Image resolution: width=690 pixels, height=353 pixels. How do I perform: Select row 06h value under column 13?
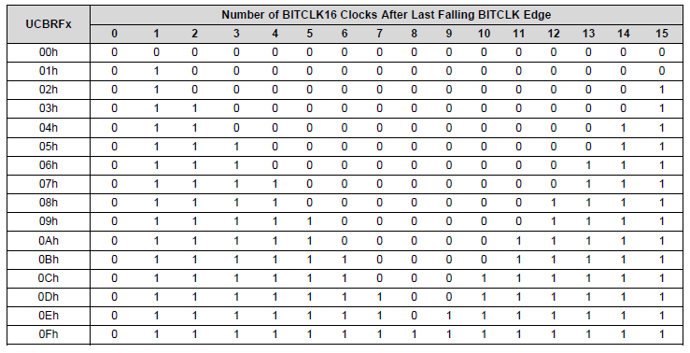(588, 165)
